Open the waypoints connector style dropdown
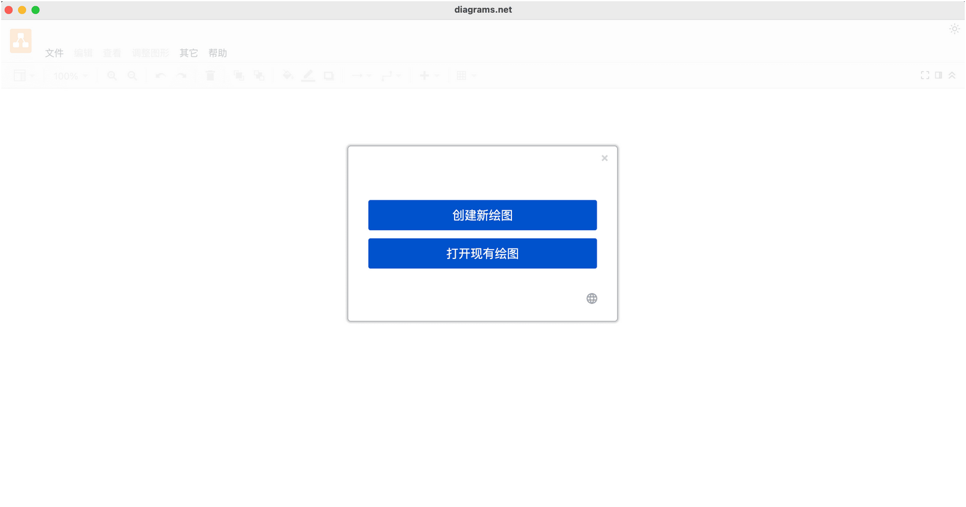Viewport: 966px width, 507px height. [391, 76]
